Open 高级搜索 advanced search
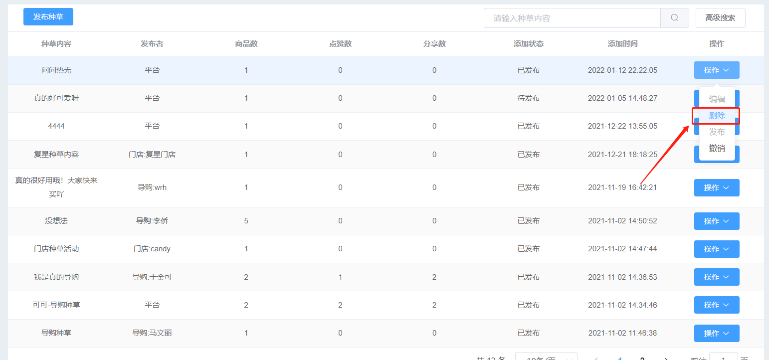Screen dimensions: 769x360 pos(720,18)
